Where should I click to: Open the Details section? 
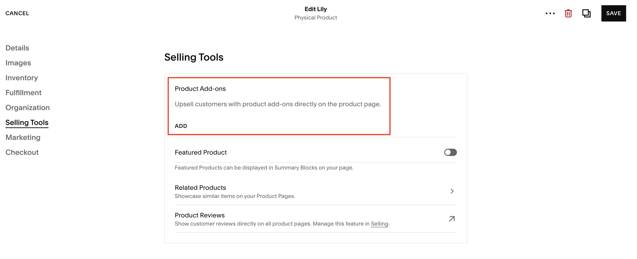click(x=17, y=48)
